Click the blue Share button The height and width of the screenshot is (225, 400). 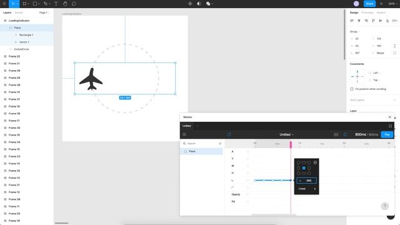tap(369, 4)
